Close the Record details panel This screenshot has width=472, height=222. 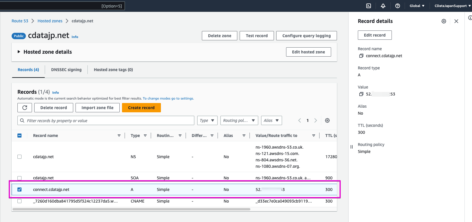(456, 21)
